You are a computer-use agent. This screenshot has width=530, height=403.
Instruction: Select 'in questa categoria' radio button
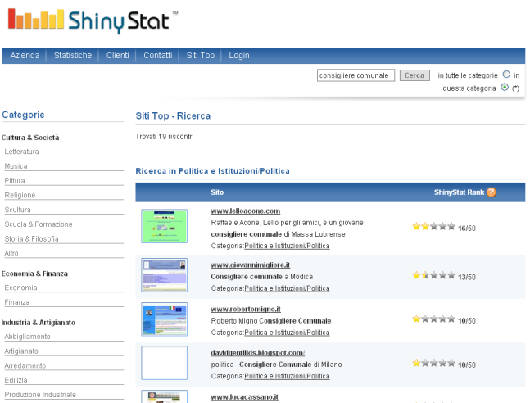click(505, 87)
